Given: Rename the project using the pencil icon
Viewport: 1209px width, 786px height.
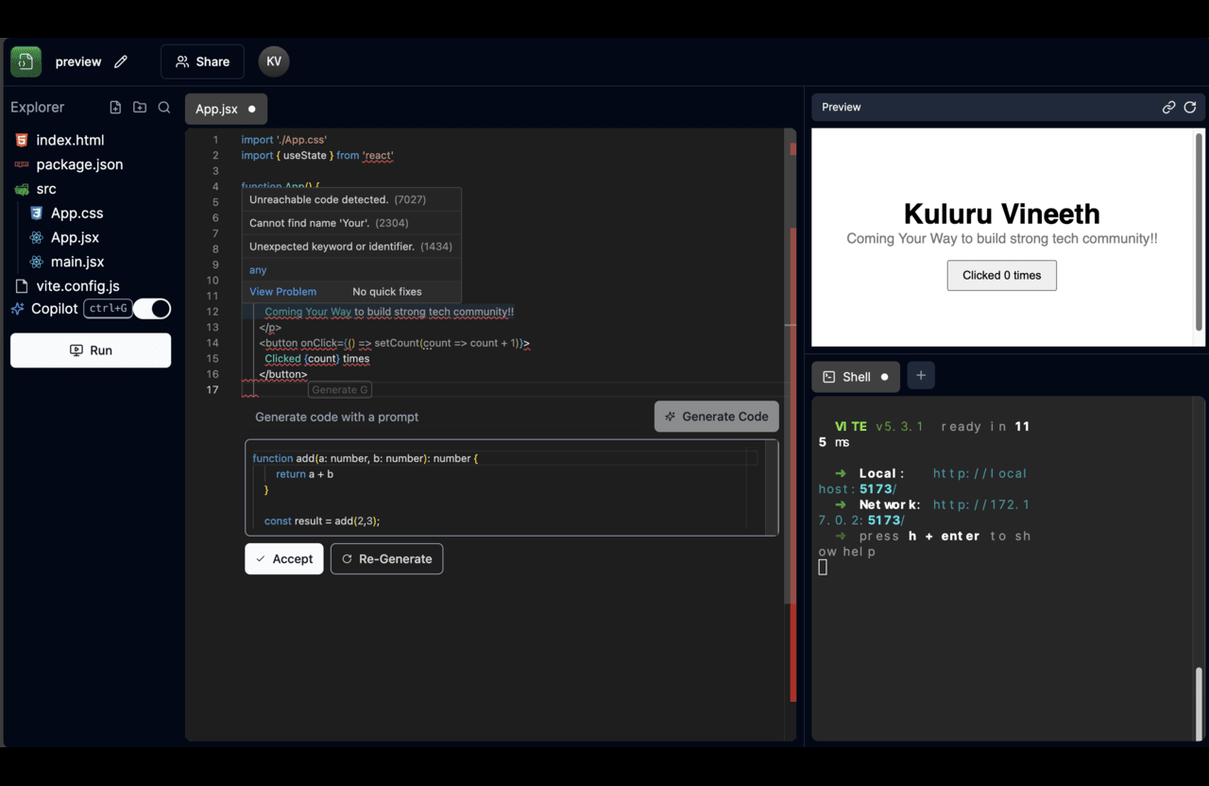Looking at the screenshot, I should 120,60.
